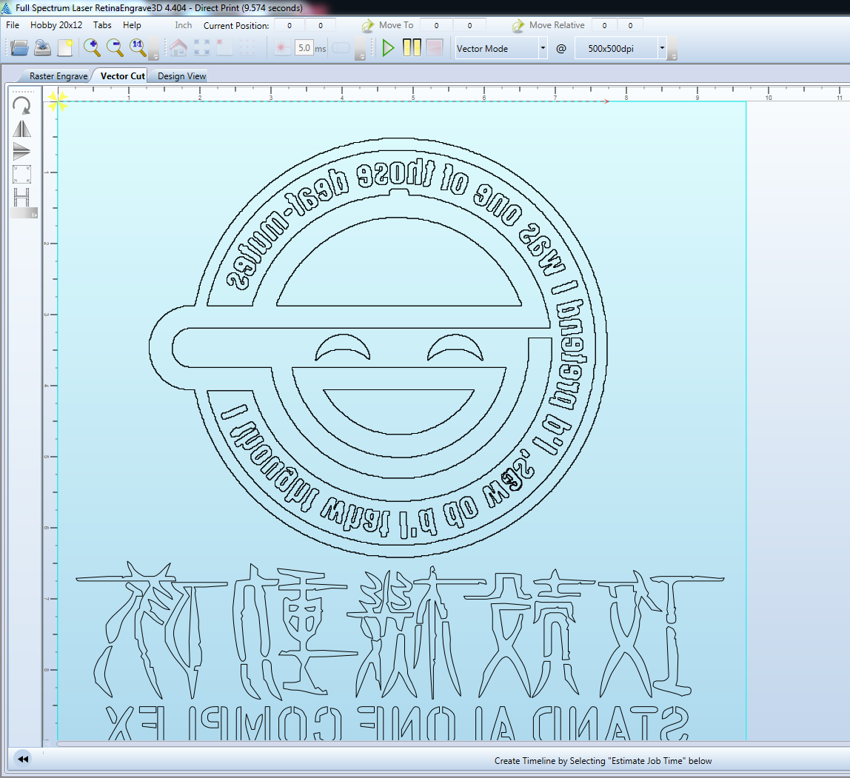This screenshot has width=850, height=778.
Task: Click the Current Position Y field
Action: pyautogui.click(x=321, y=25)
